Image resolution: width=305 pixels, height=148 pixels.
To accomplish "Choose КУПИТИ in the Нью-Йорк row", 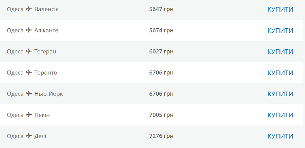I will (280, 94).
